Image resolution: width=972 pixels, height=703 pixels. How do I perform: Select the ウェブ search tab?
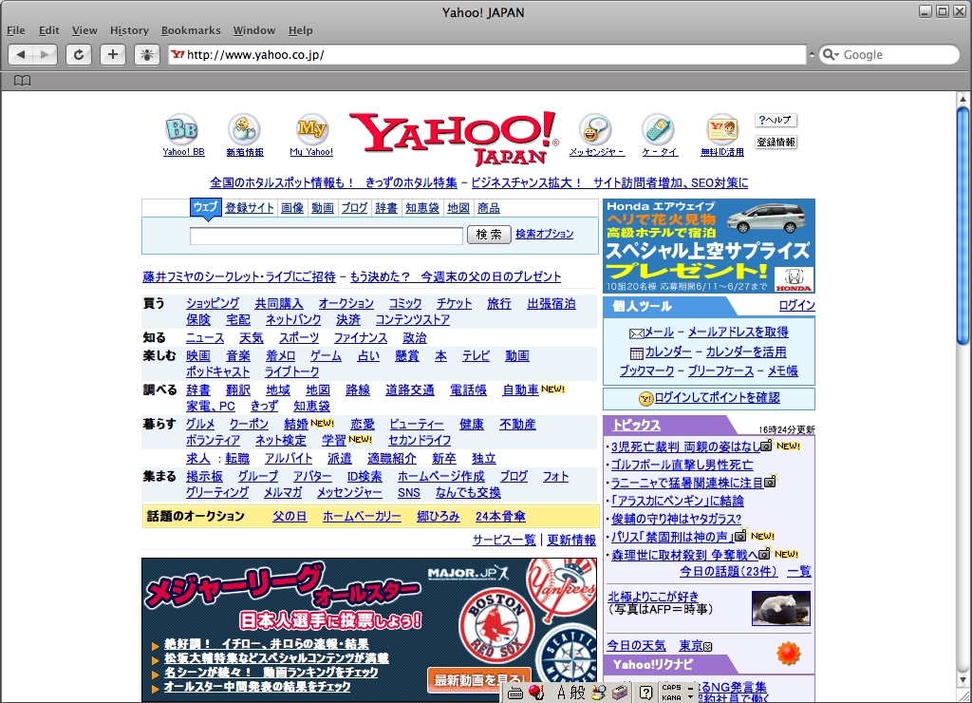205,207
